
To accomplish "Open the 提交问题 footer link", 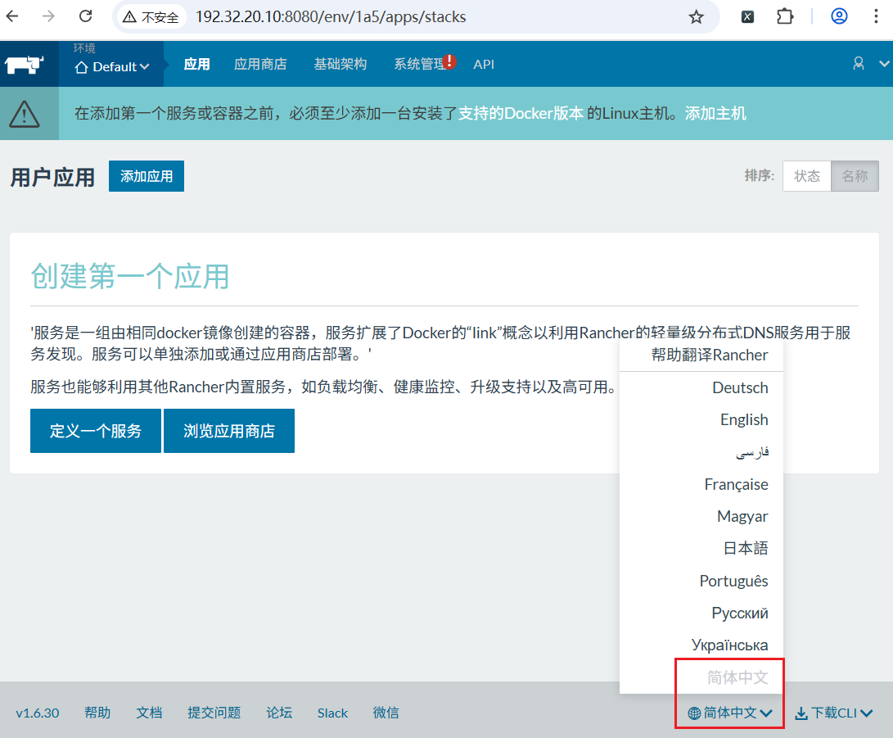I will pos(214,713).
